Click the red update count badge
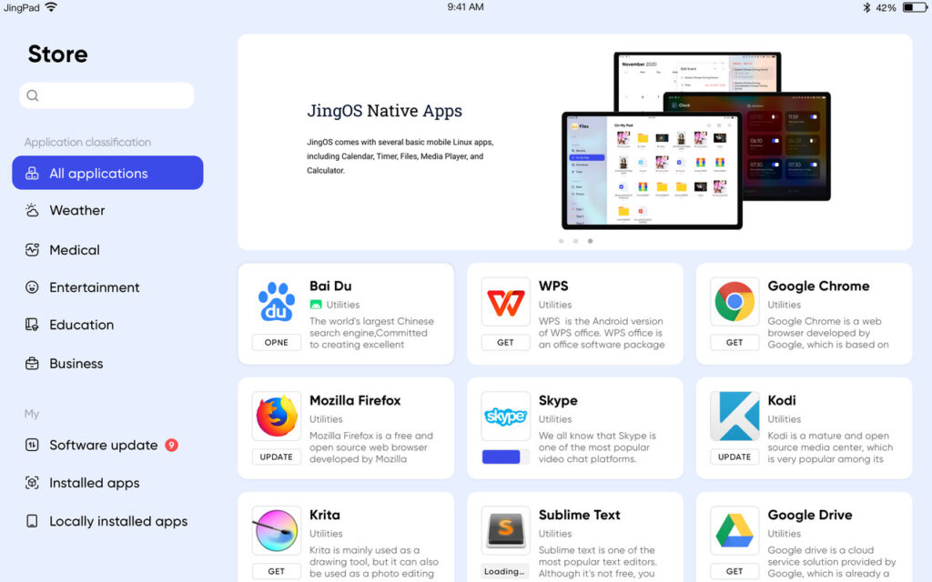Viewport: 932px width, 582px height. pos(171,445)
